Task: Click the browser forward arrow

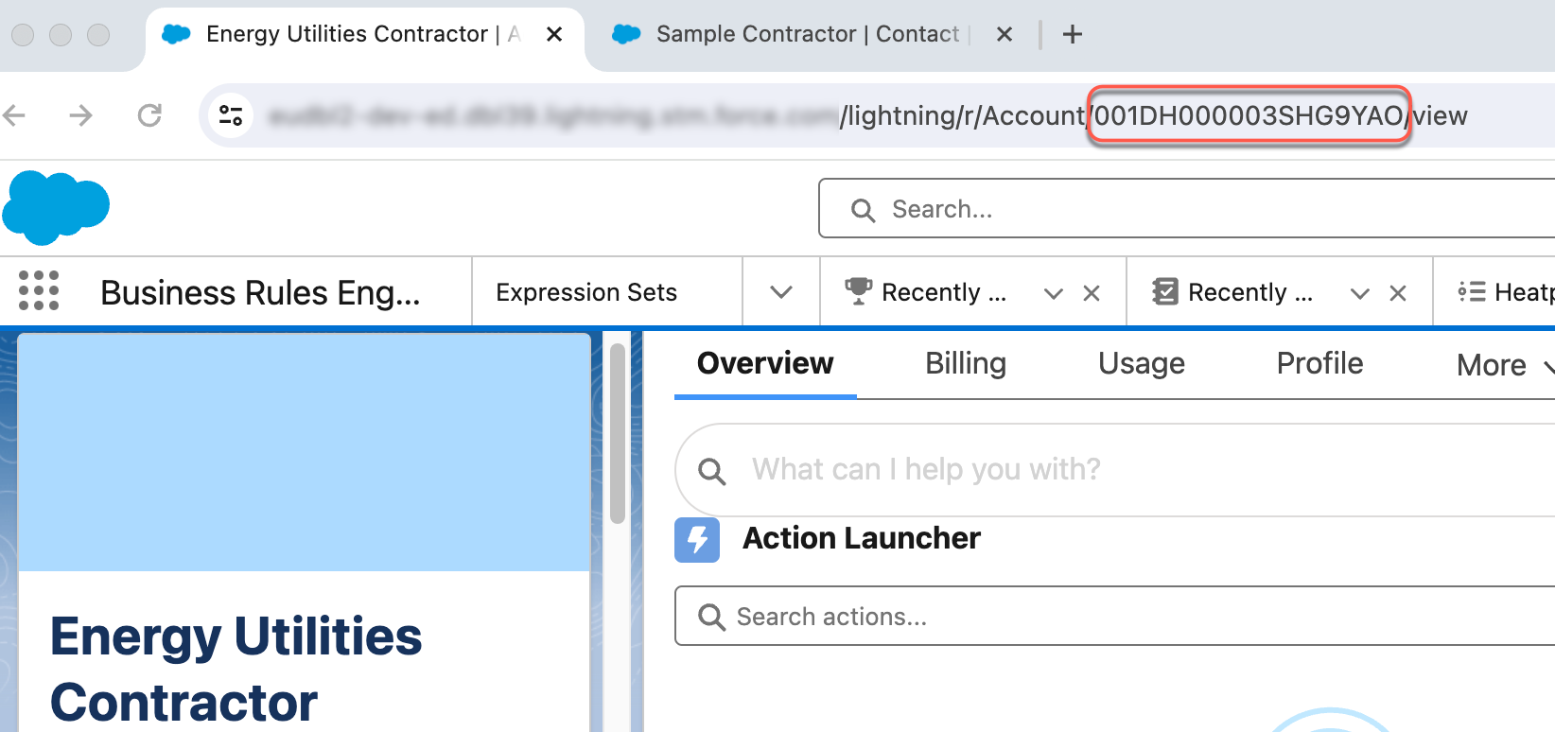Action: coord(81,115)
